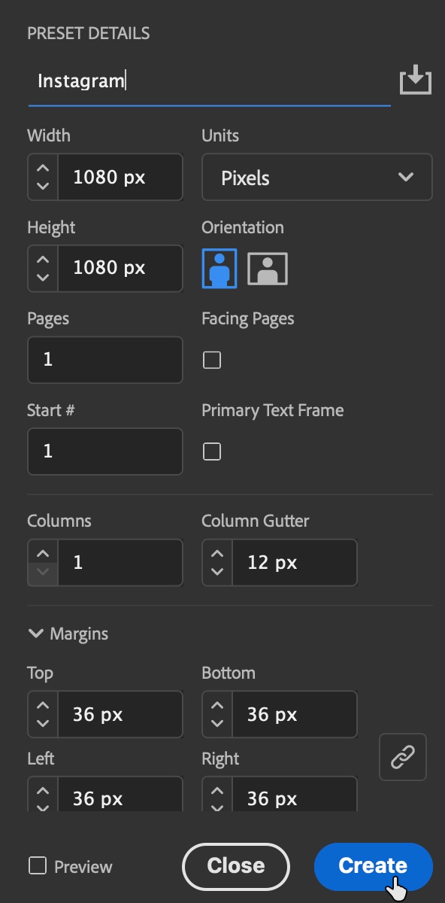Toggle the margins chain link icon
Screen dimensions: 445x903
pyautogui.click(x=403, y=757)
